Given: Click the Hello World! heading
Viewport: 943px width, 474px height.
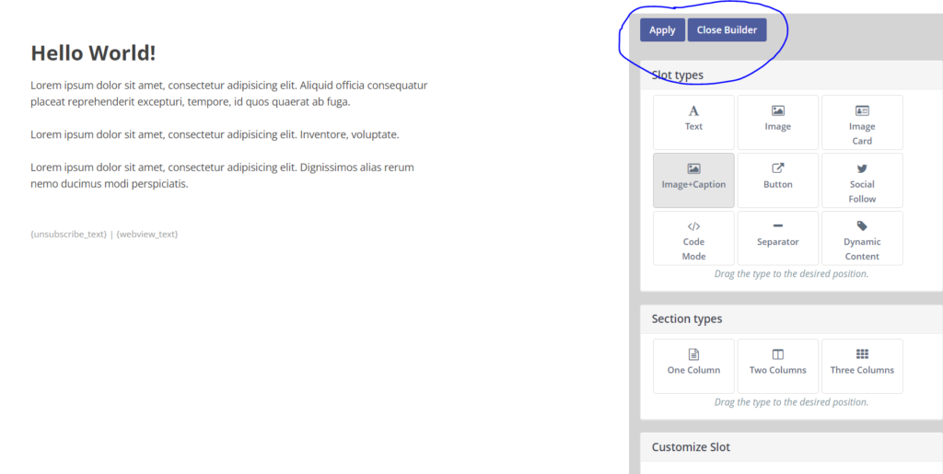Looking at the screenshot, I should point(93,52).
